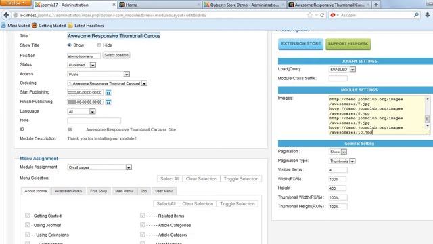Open the Finish Publishing calendar picker

pyautogui.click(x=108, y=102)
